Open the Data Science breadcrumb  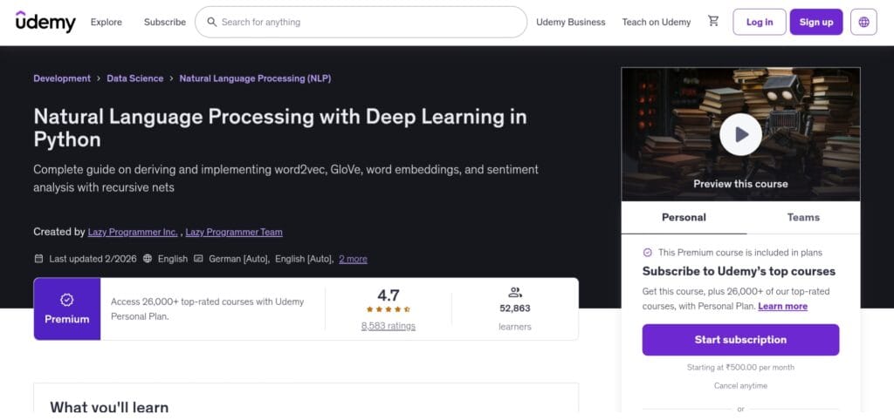[135, 78]
